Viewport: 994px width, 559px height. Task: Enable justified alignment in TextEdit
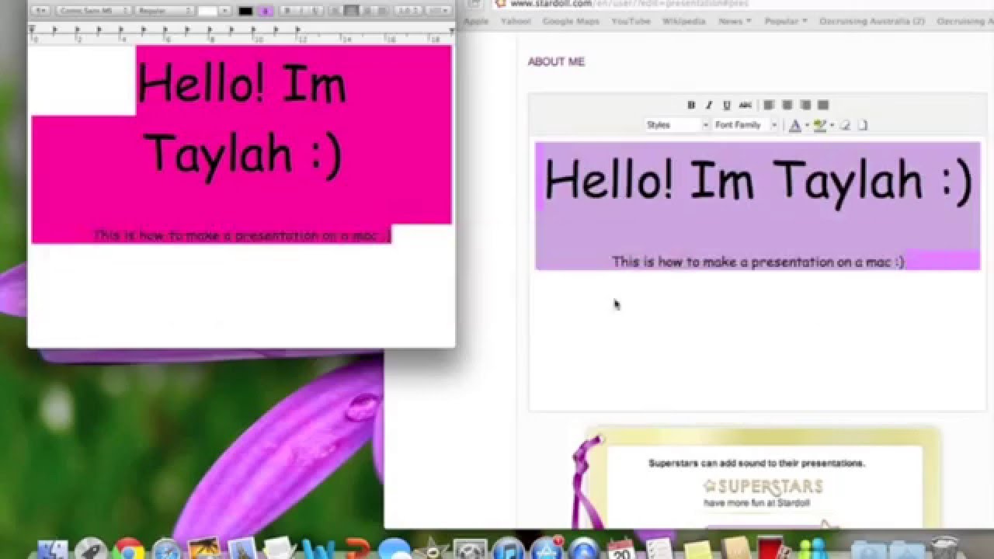pyautogui.click(x=382, y=10)
